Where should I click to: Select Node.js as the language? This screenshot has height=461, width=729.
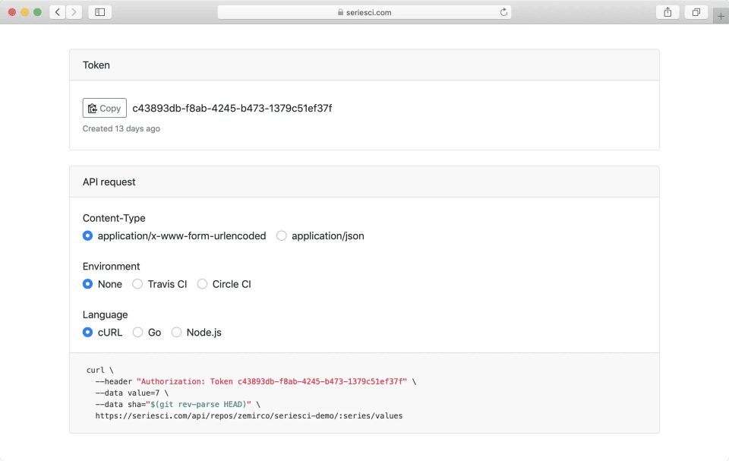[177, 333]
